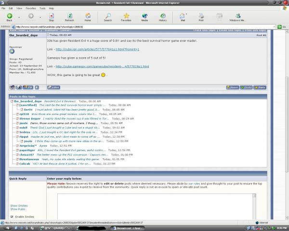The width and height of the screenshot is (289, 231).
Task: Click the first profile icon under the post
Action: (x=13, y=87)
